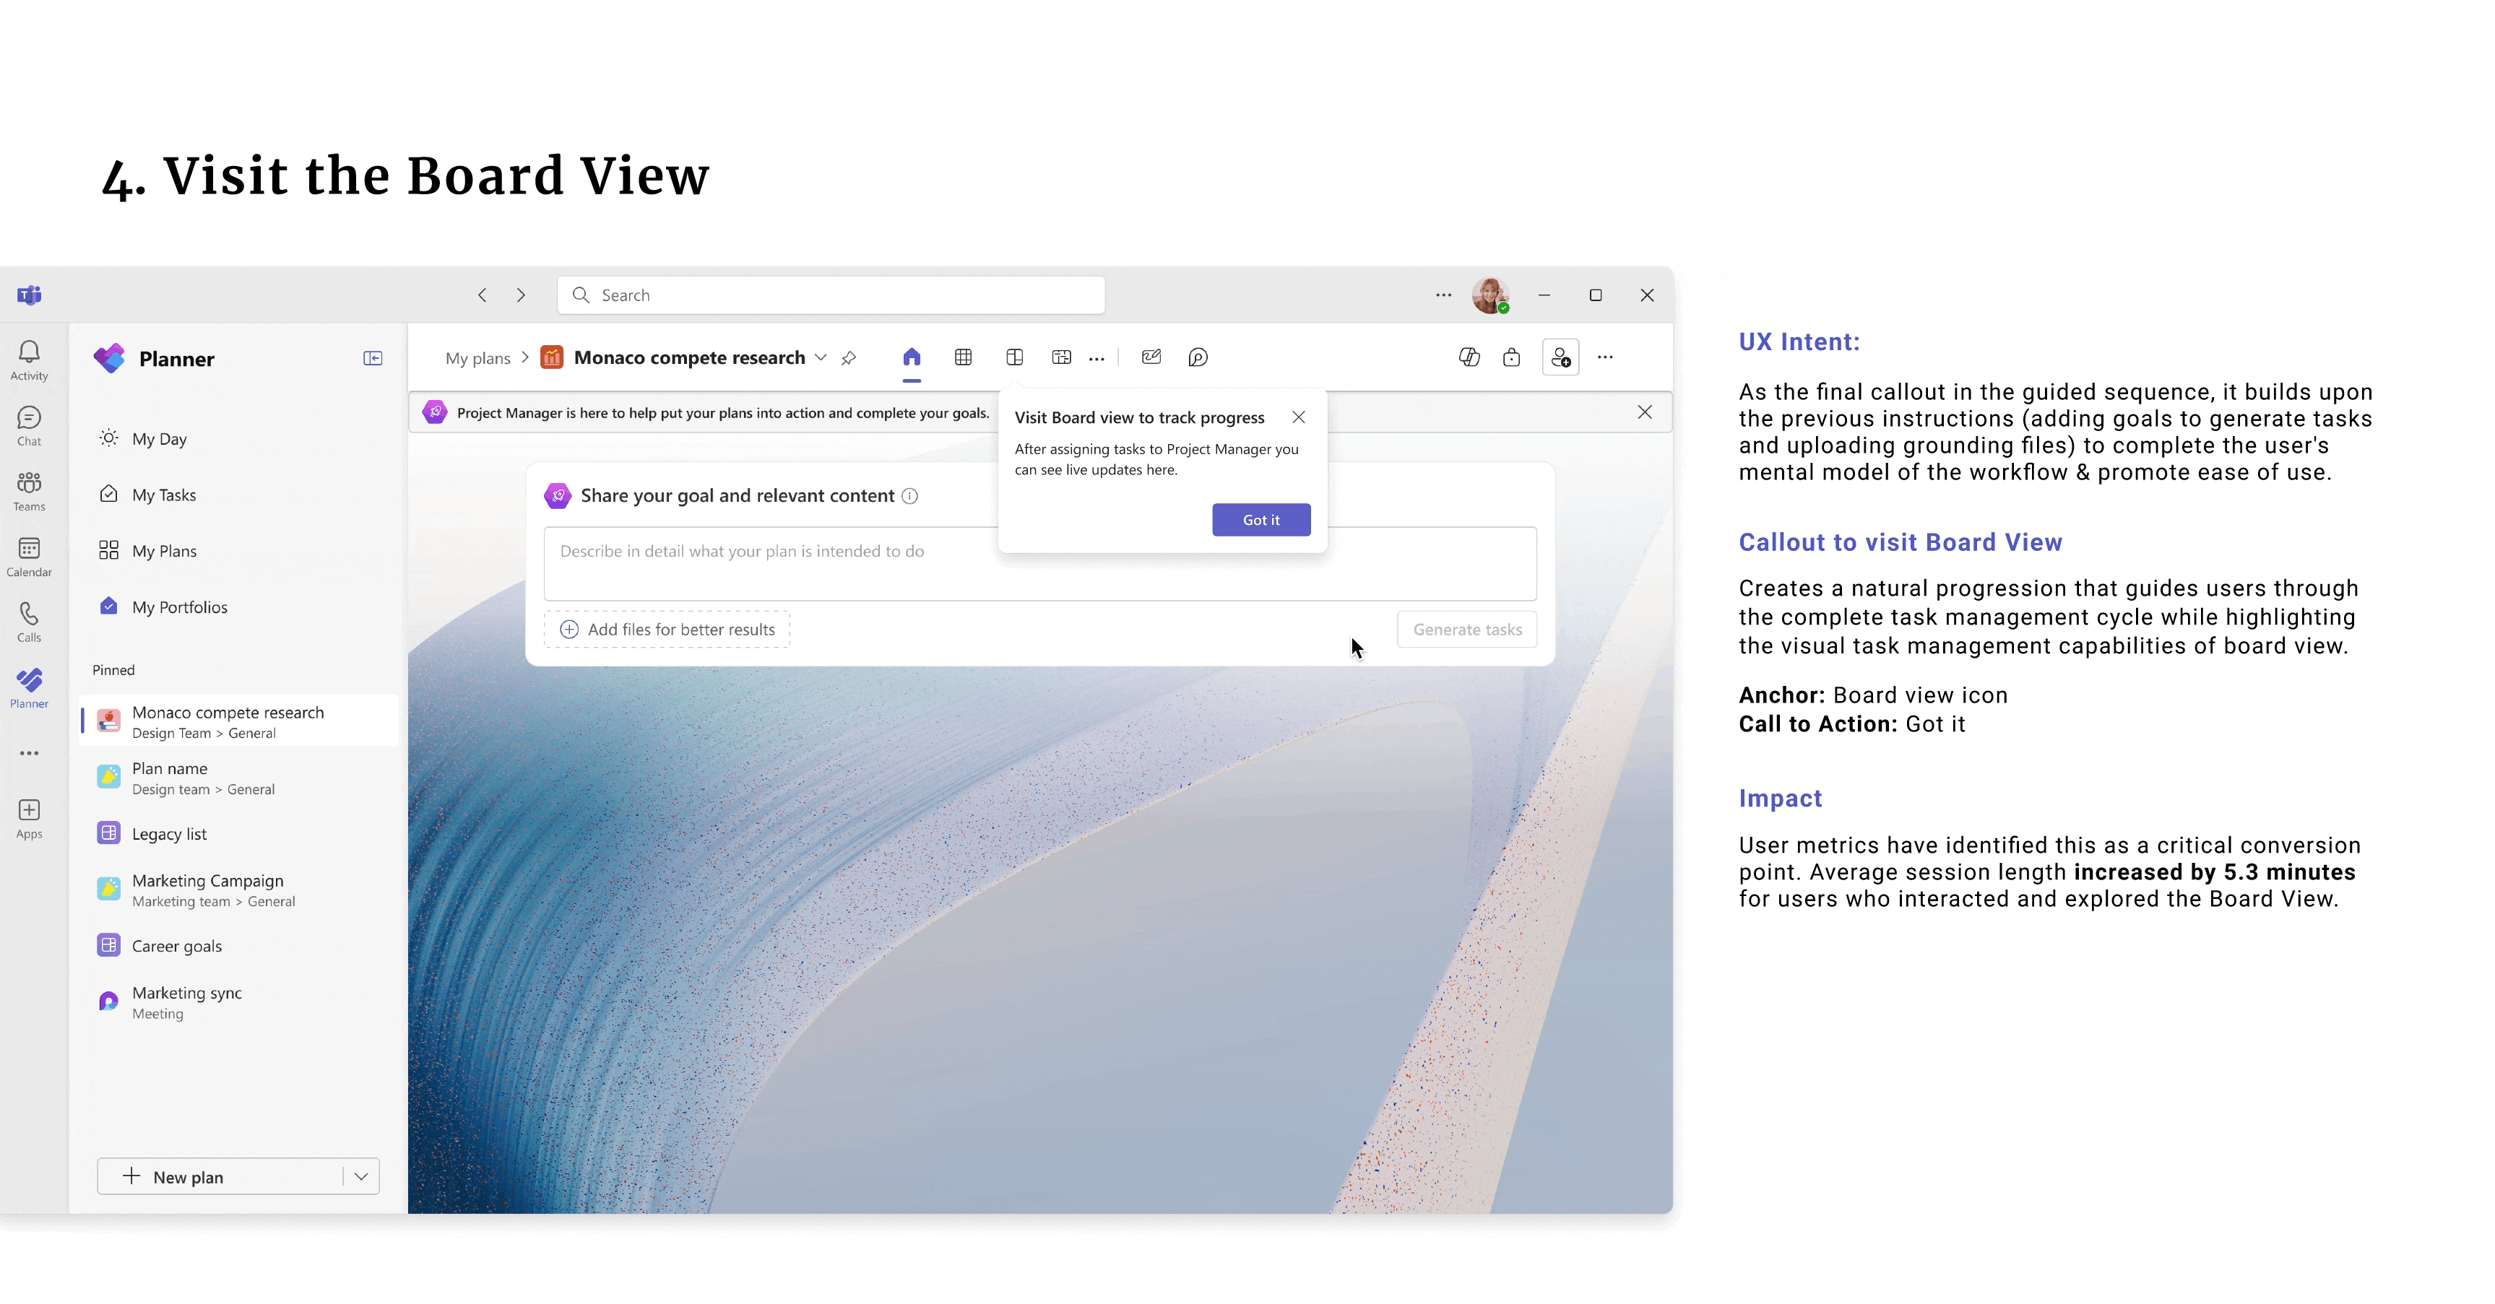Open plan more options ellipsis
Viewport: 2495px width, 1304px height.
1605,357
